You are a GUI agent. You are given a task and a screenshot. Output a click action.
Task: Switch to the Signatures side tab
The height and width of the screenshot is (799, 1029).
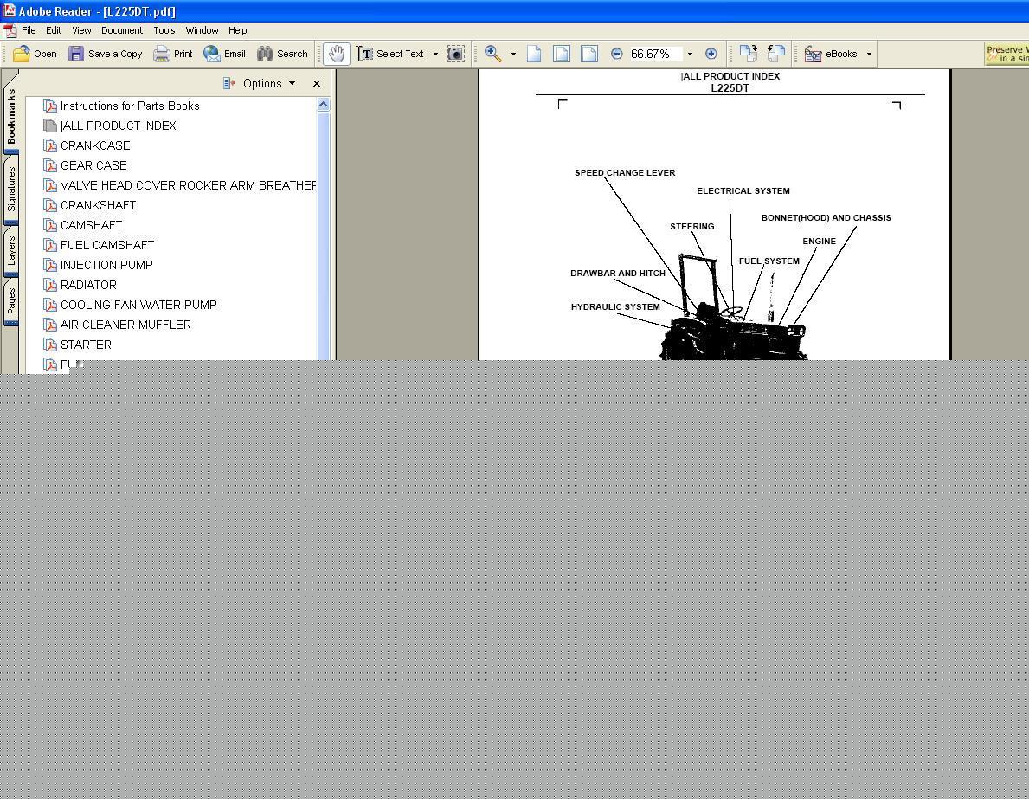tap(11, 189)
